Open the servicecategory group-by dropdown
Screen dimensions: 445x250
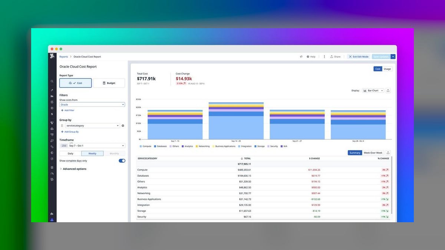[92, 126]
